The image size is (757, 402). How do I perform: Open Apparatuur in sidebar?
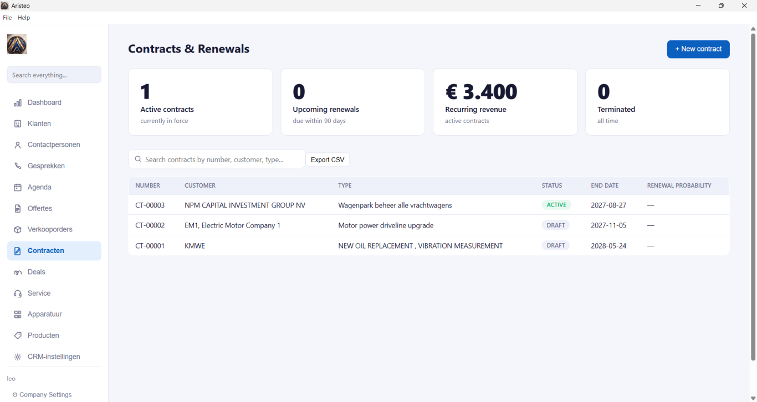tap(54, 315)
